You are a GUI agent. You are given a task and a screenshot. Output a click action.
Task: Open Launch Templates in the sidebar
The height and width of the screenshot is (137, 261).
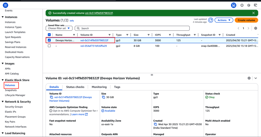pos(15,32)
